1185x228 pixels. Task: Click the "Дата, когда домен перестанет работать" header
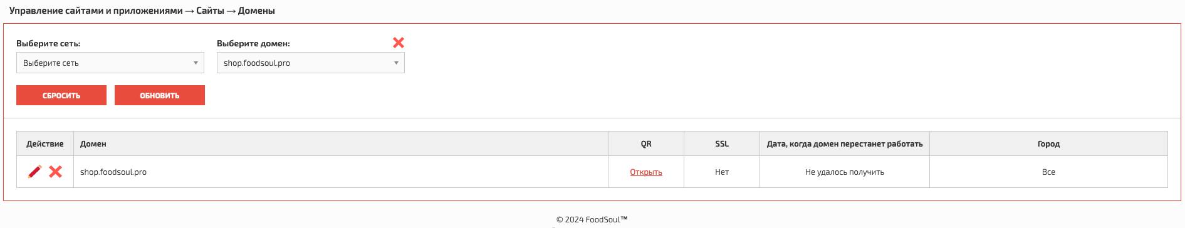(x=845, y=143)
